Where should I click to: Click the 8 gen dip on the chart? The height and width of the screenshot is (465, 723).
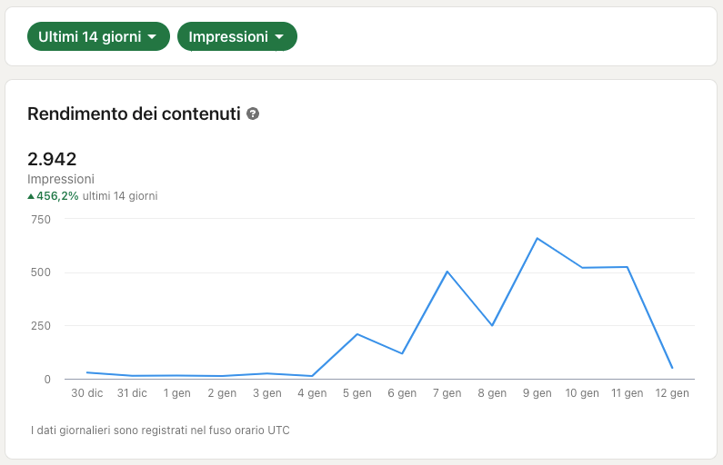492,325
